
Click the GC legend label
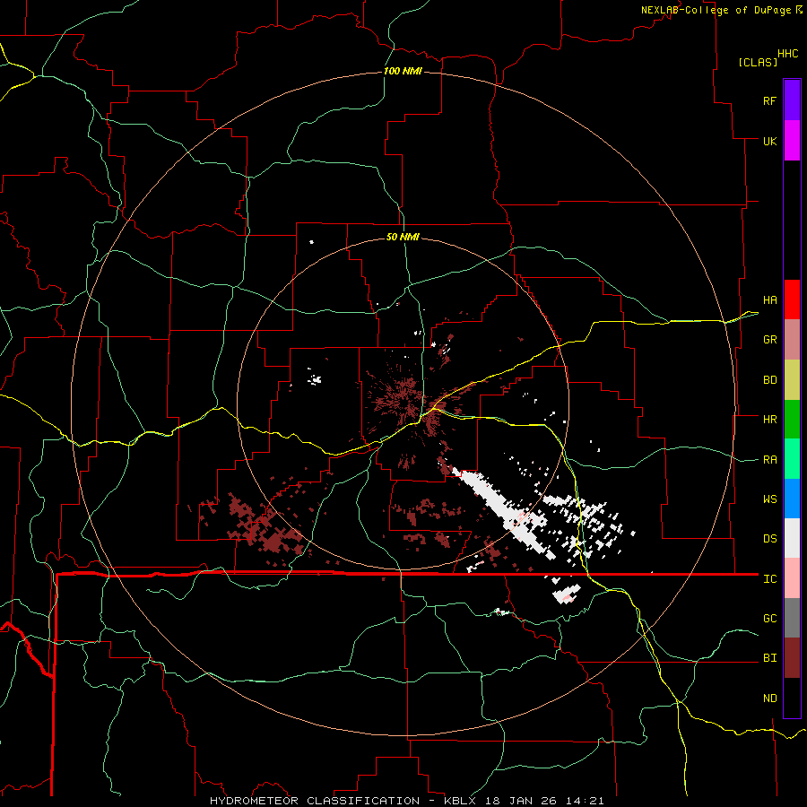(x=770, y=619)
